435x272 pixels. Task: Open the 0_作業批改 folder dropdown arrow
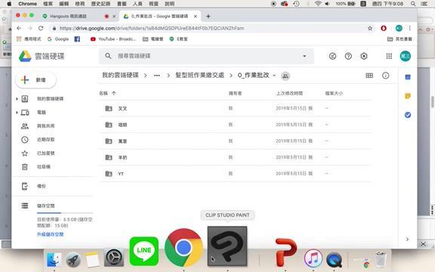[x=274, y=76]
